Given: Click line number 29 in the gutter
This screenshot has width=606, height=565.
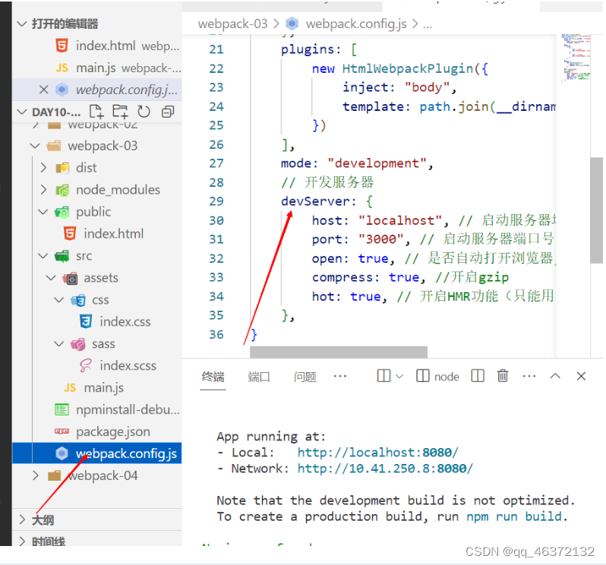Looking at the screenshot, I should [x=216, y=201].
